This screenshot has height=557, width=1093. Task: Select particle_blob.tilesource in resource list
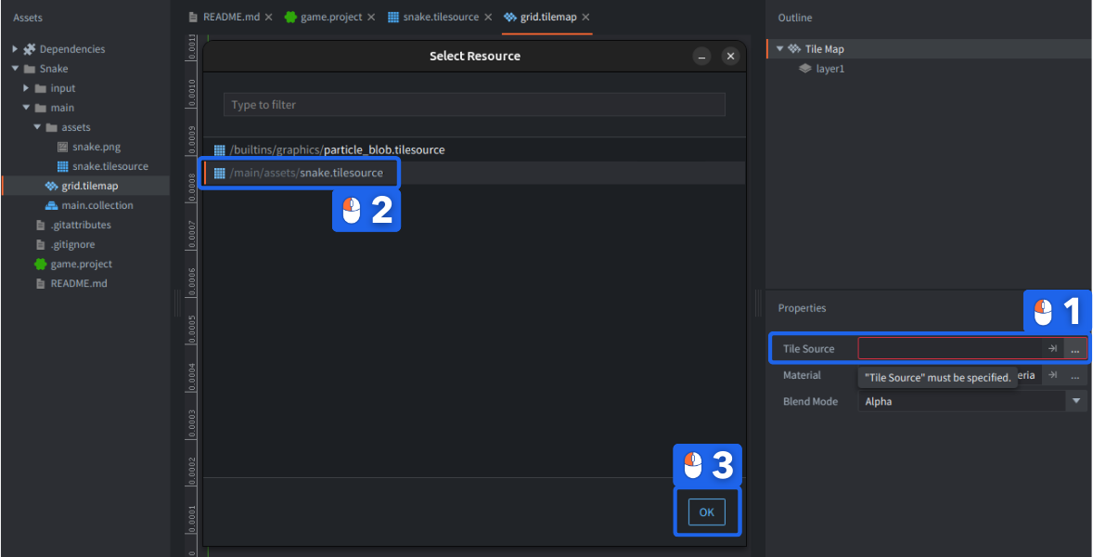(337, 149)
